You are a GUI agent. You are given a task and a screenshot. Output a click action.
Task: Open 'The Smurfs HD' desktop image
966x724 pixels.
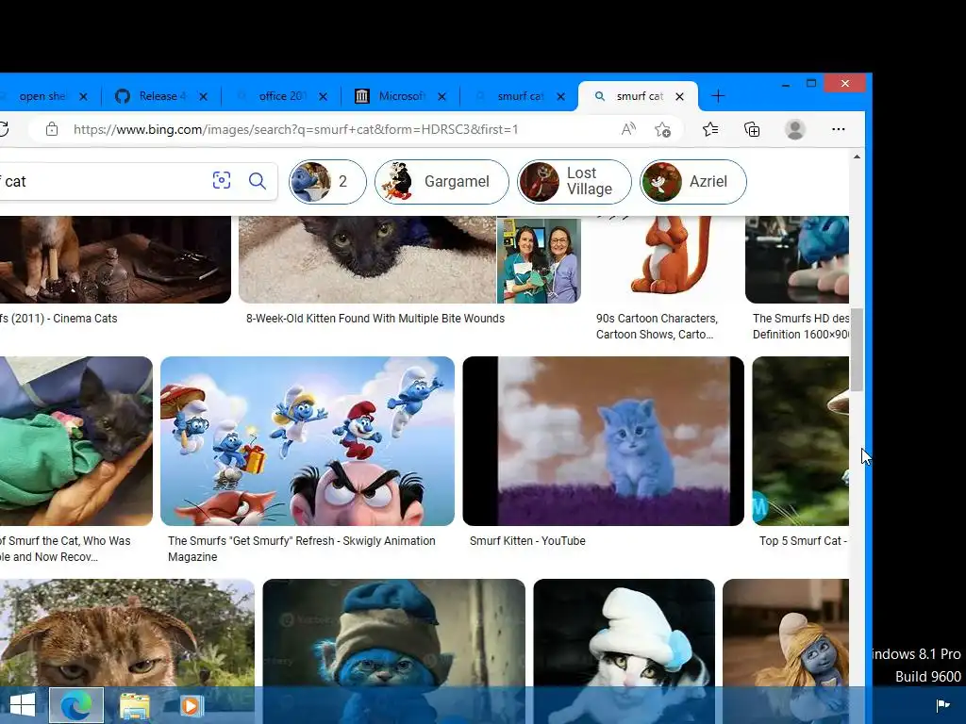point(797,259)
